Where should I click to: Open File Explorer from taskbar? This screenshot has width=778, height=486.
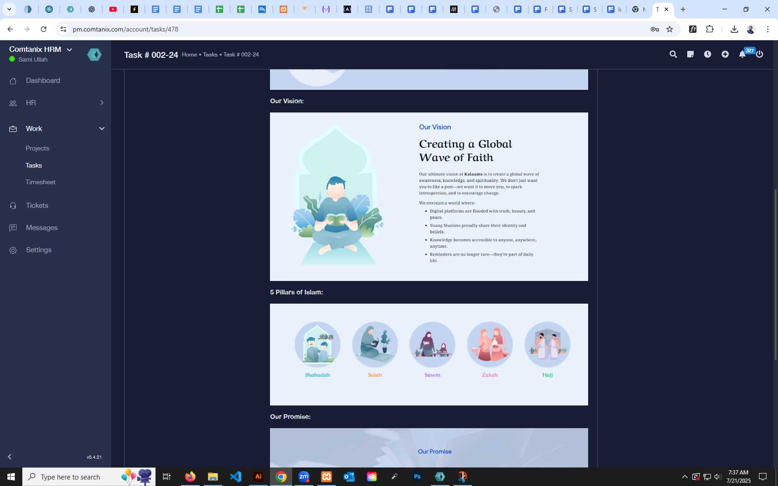click(213, 477)
